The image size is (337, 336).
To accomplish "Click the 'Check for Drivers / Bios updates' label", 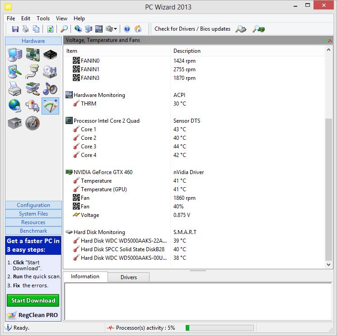I will point(192,29).
